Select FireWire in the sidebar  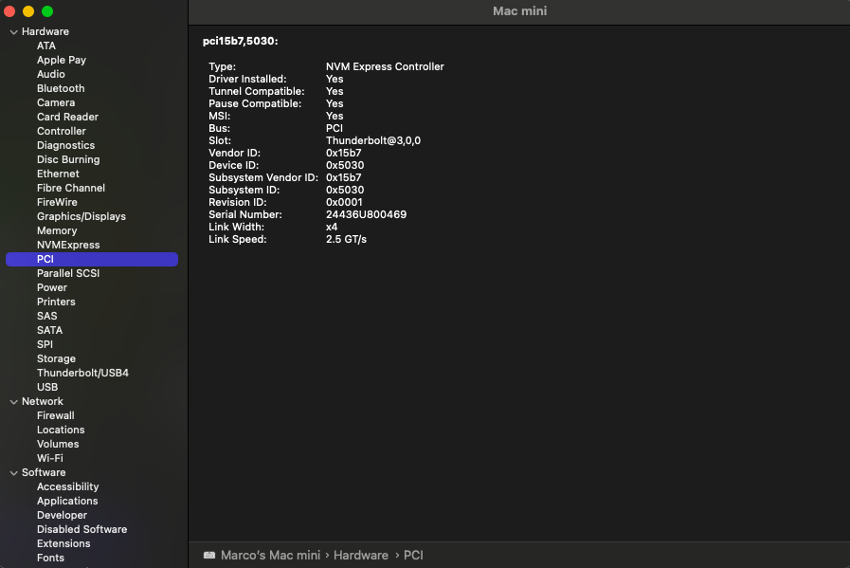[57, 202]
